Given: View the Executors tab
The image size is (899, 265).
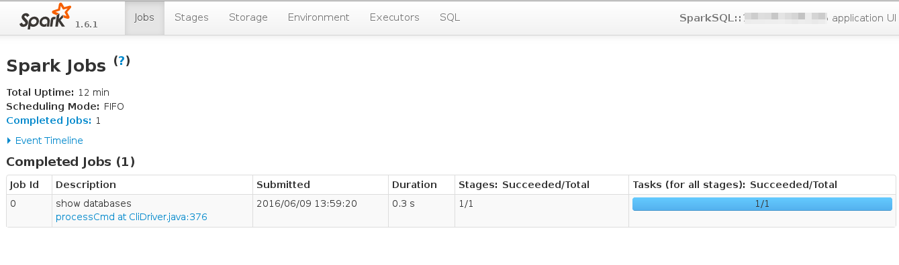Looking at the screenshot, I should (395, 17).
